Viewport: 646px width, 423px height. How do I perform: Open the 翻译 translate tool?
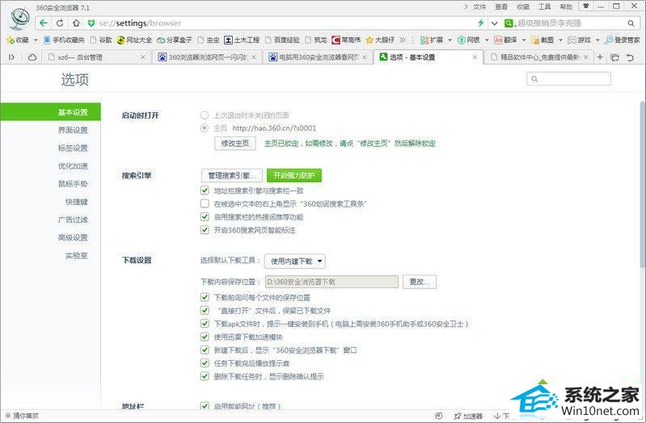coord(505,40)
